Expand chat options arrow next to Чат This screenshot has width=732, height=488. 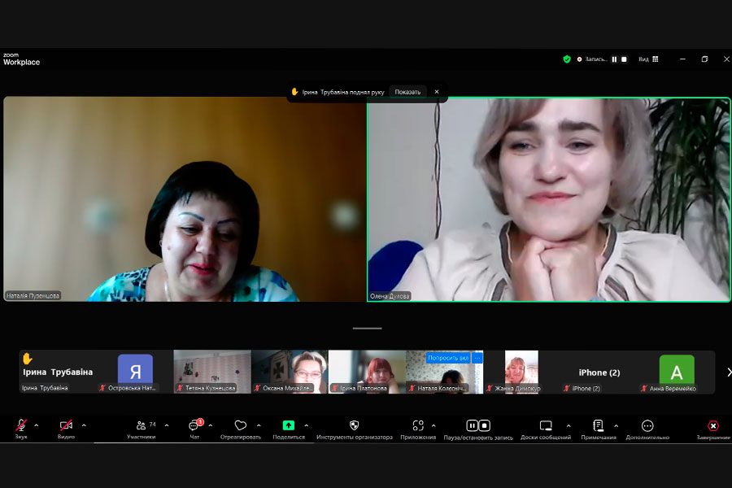(211, 425)
